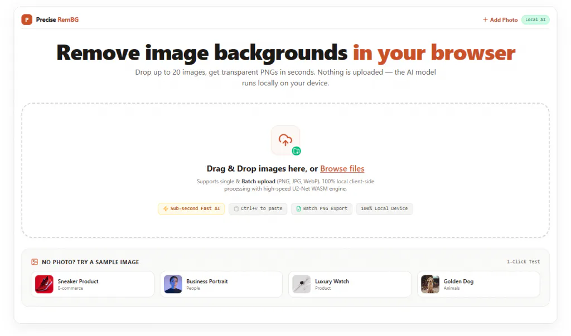Select the Golden Dog sample thumbnail
571x336 pixels.
coord(430,284)
